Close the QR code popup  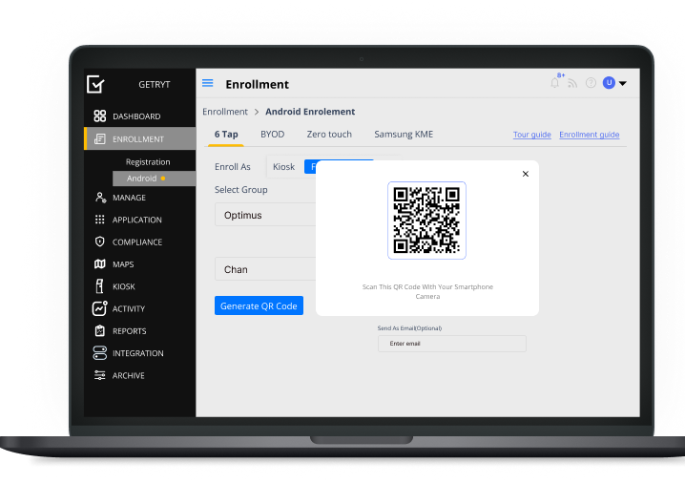click(x=526, y=174)
